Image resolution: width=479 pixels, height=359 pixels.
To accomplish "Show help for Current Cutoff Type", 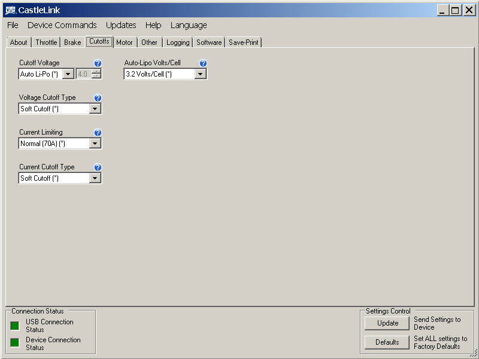I will click(98, 167).
